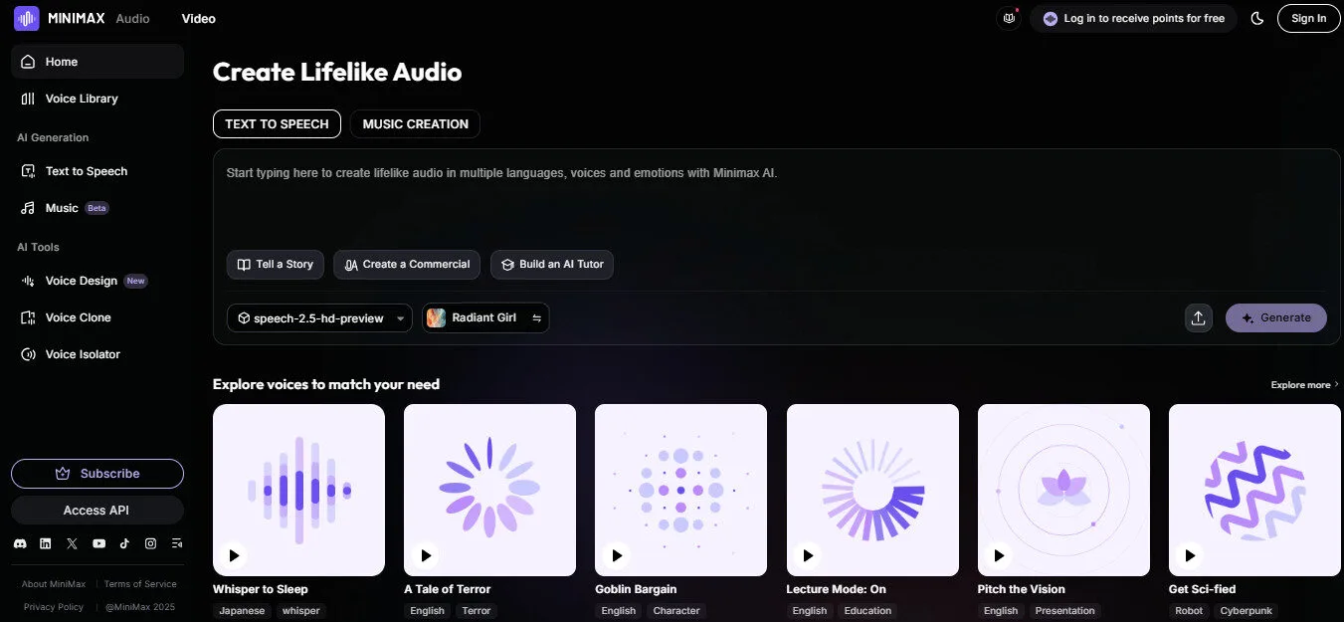This screenshot has height=622, width=1344.
Task: Open the guide book icon in header
Action: point(1009,18)
